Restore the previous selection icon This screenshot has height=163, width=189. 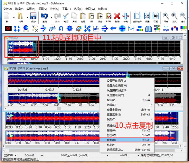pos(156,17)
